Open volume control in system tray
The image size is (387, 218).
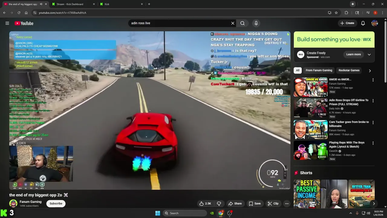pyautogui.click(x=368, y=213)
